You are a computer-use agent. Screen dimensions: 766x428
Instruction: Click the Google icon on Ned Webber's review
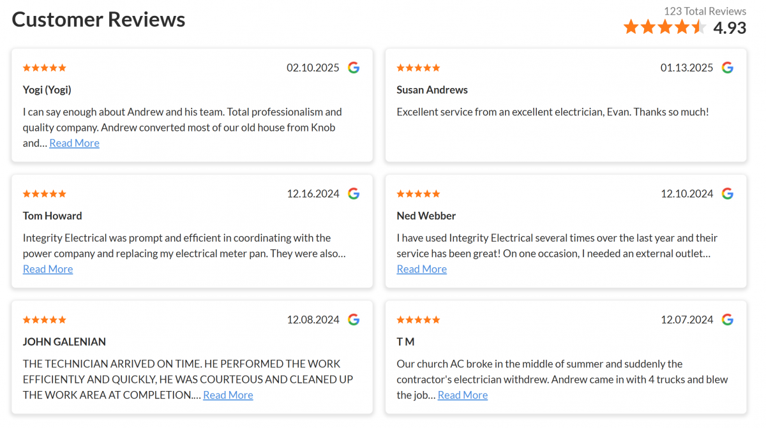[727, 194]
